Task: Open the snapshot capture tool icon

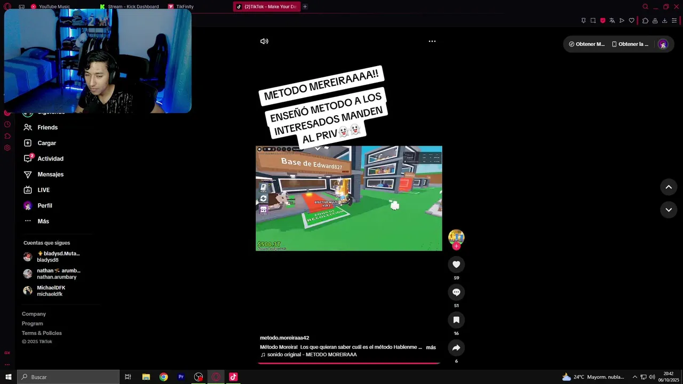Action: click(x=593, y=21)
